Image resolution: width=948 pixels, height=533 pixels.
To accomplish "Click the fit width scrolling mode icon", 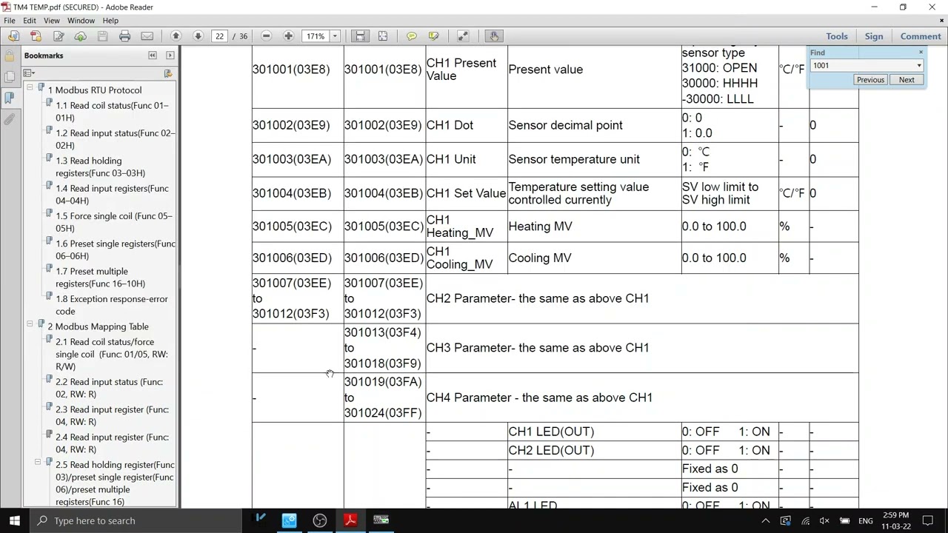I will click(x=360, y=36).
